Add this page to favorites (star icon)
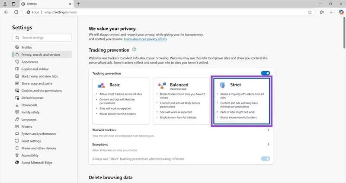The height and width of the screenshot is (183, 346). 310,12
